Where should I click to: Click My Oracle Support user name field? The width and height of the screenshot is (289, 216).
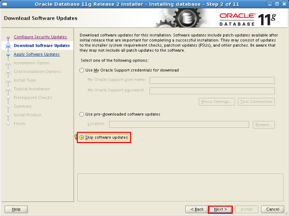(x=212, y=81)
